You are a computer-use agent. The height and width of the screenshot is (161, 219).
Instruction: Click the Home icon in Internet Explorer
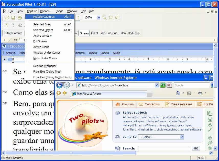(x=178, y=93)
